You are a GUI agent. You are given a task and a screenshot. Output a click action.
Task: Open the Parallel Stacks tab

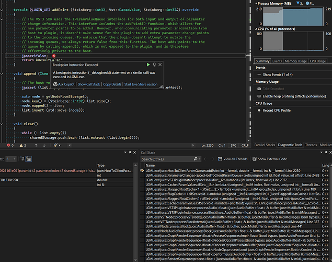265,145
